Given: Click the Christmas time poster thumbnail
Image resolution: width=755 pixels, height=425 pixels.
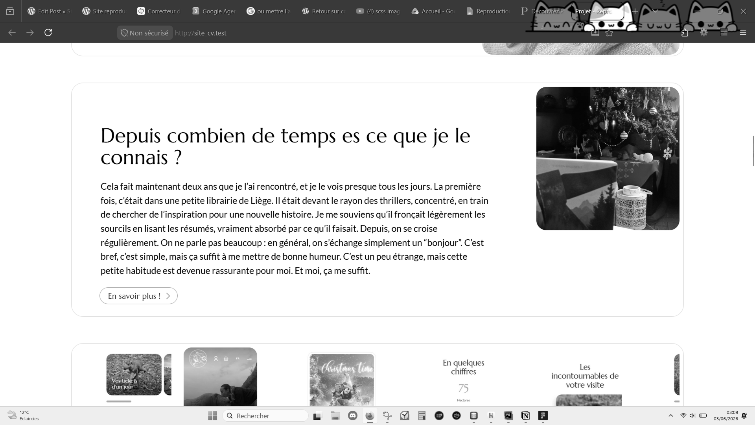Looking at the screenshot, I should pyautogui.click(x=342, y=380).
